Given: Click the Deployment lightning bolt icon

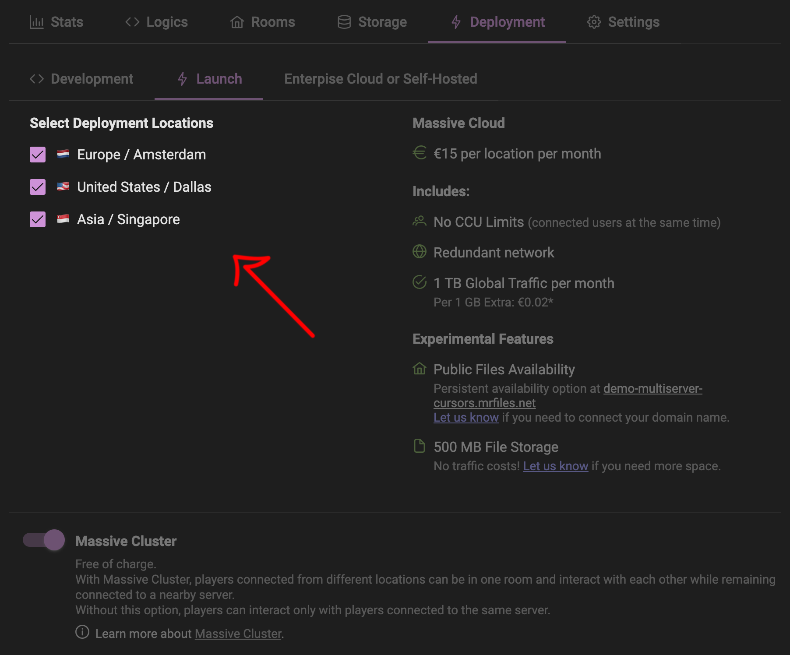Looking at the screenshot, I should point(456,22).
